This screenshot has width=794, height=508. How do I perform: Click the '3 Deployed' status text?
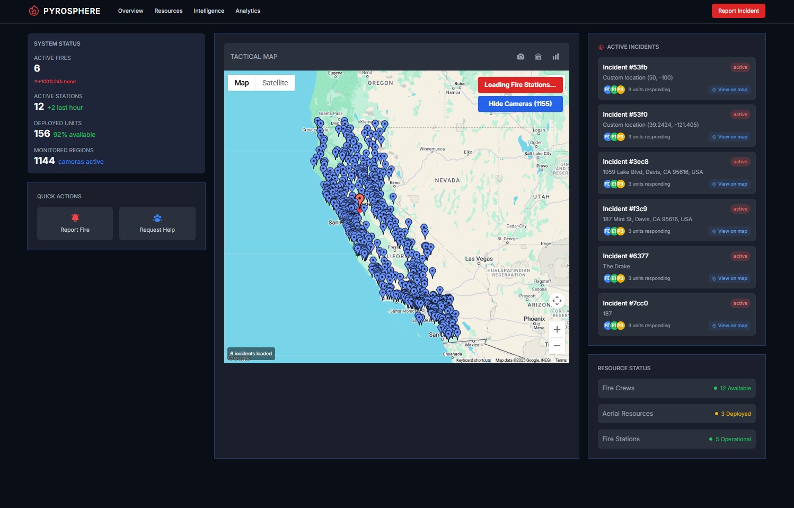(x=736, y=414)
